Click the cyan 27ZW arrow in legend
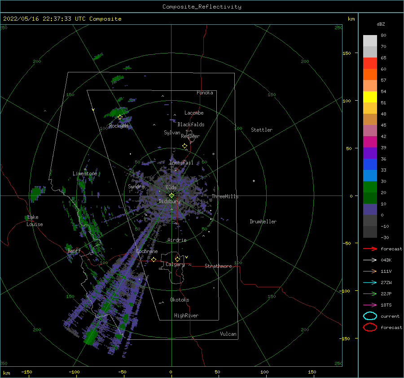The width and height of the screenshot is (404, 378). [370, 283]
